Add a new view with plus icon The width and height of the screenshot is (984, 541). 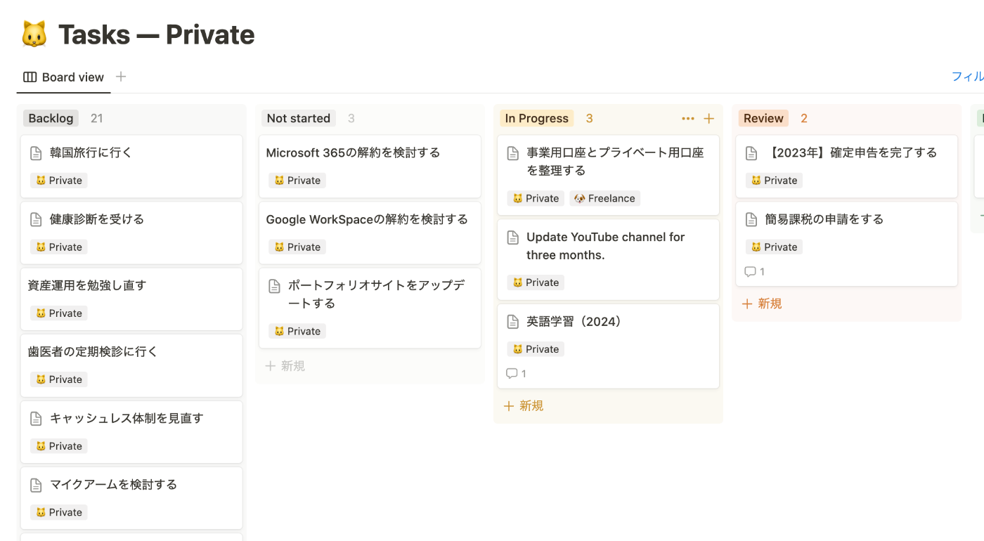pyautogui.click(x=121, y=77)
